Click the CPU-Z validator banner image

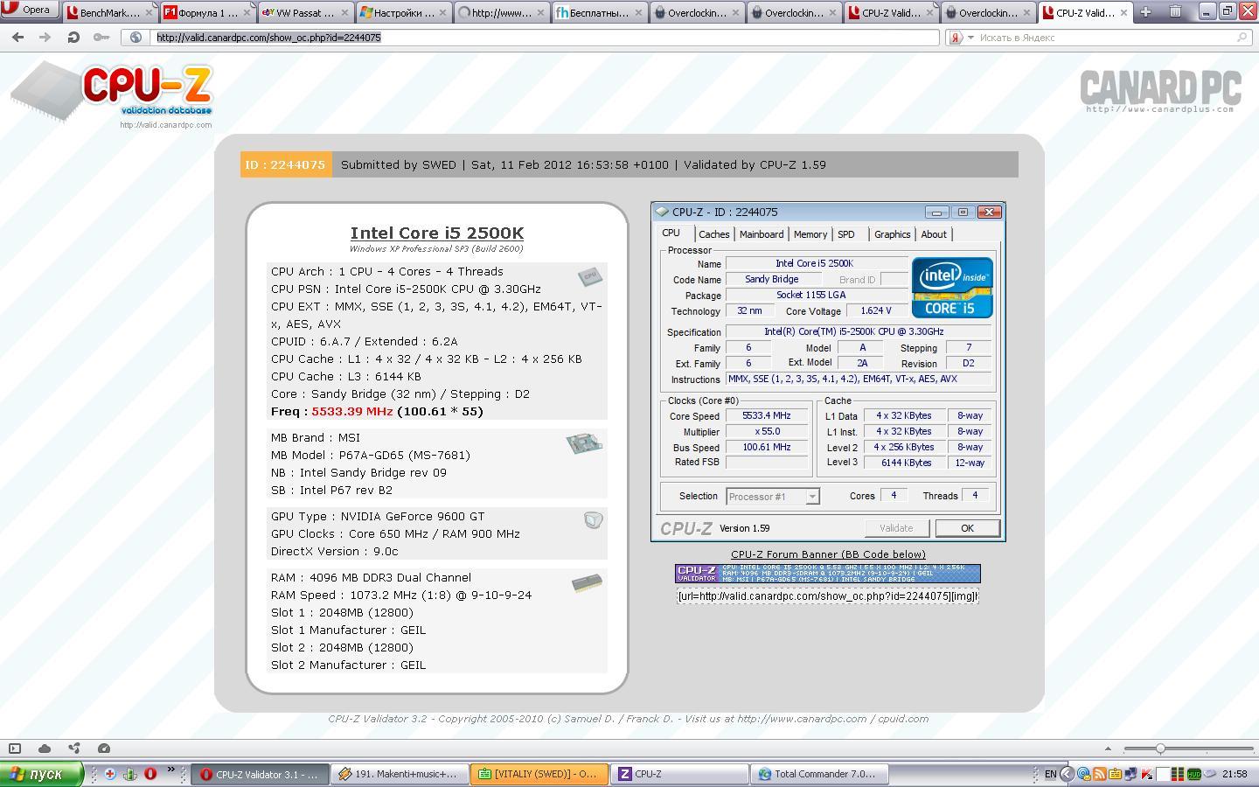point(828,574)
